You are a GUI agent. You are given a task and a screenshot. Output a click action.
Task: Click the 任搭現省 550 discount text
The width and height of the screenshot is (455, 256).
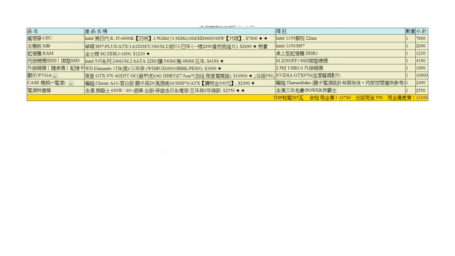[369, 98]
